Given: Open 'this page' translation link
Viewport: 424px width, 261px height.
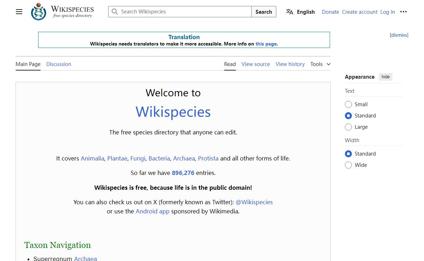Looking at the screenshot, I should 266,44.
